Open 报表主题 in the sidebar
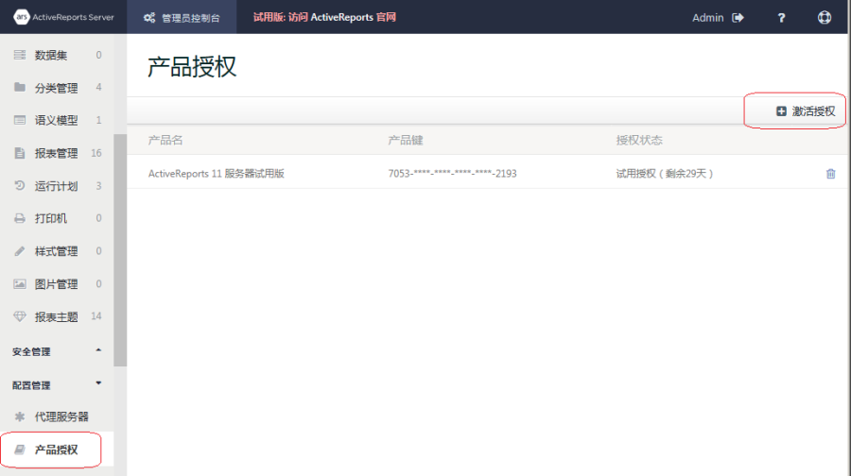 point(57,316)
